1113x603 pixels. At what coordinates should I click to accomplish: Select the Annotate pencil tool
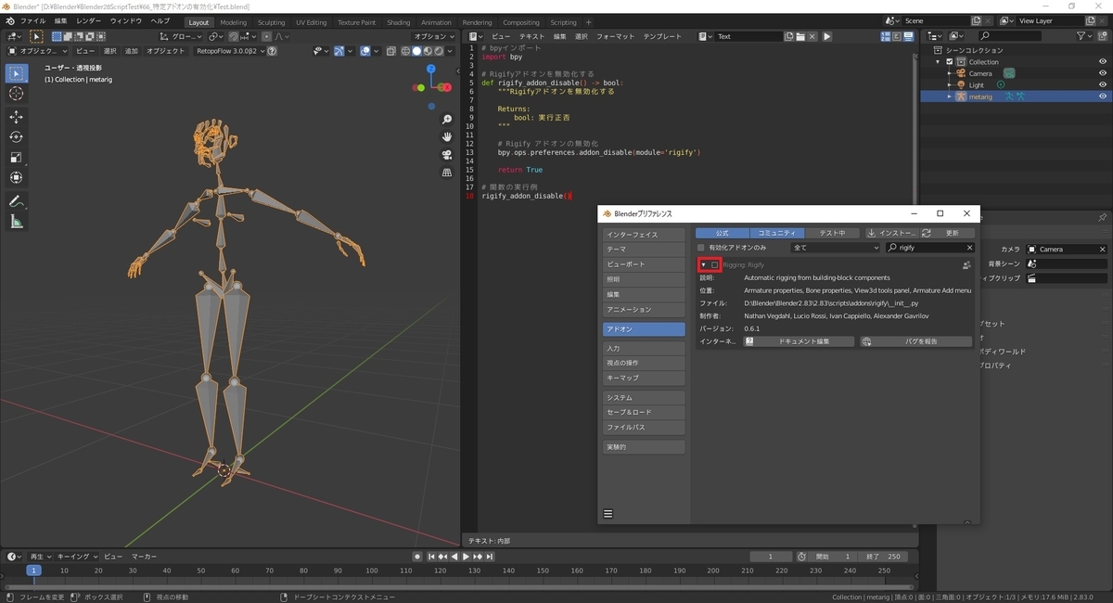(x=17, y=201)
